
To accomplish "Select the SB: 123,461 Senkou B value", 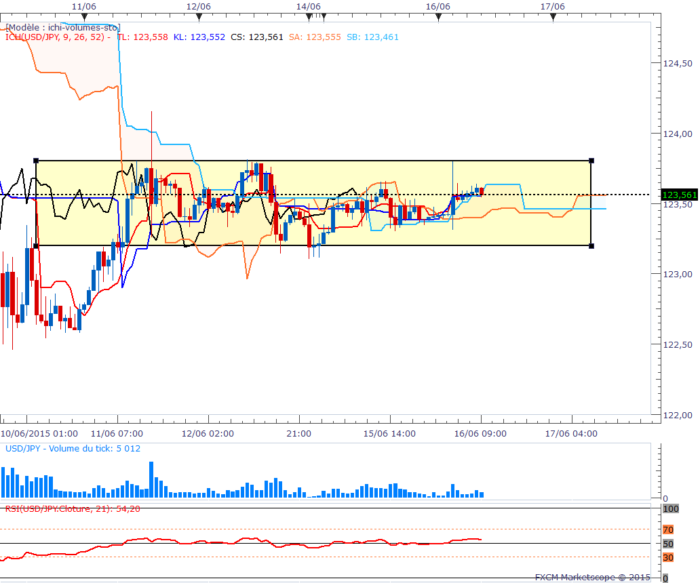I will [x=373, y=37].
